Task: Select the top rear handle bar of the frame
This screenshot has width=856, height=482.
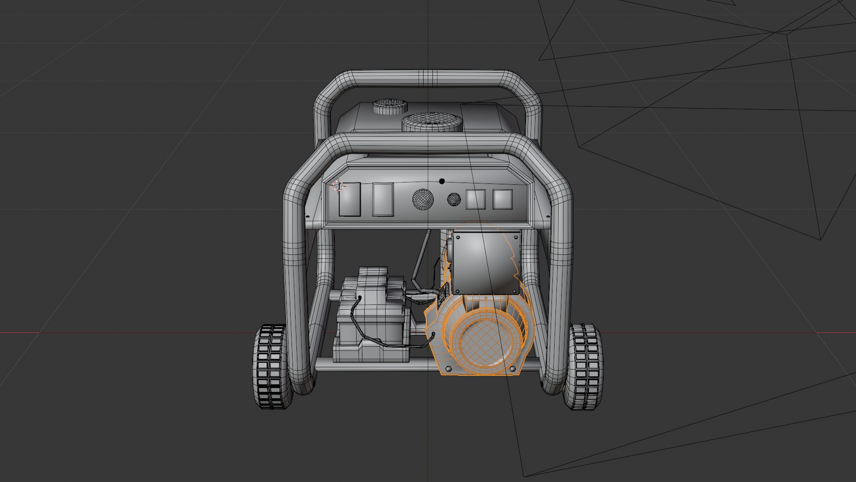Action: tap(427, 78)
